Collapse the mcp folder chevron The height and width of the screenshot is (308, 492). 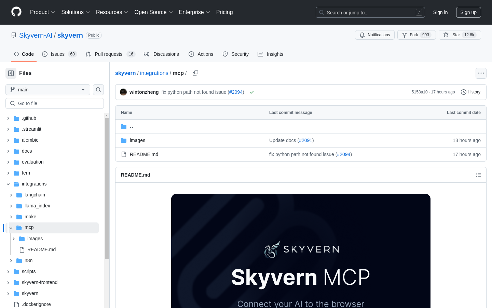click(11, 228)
